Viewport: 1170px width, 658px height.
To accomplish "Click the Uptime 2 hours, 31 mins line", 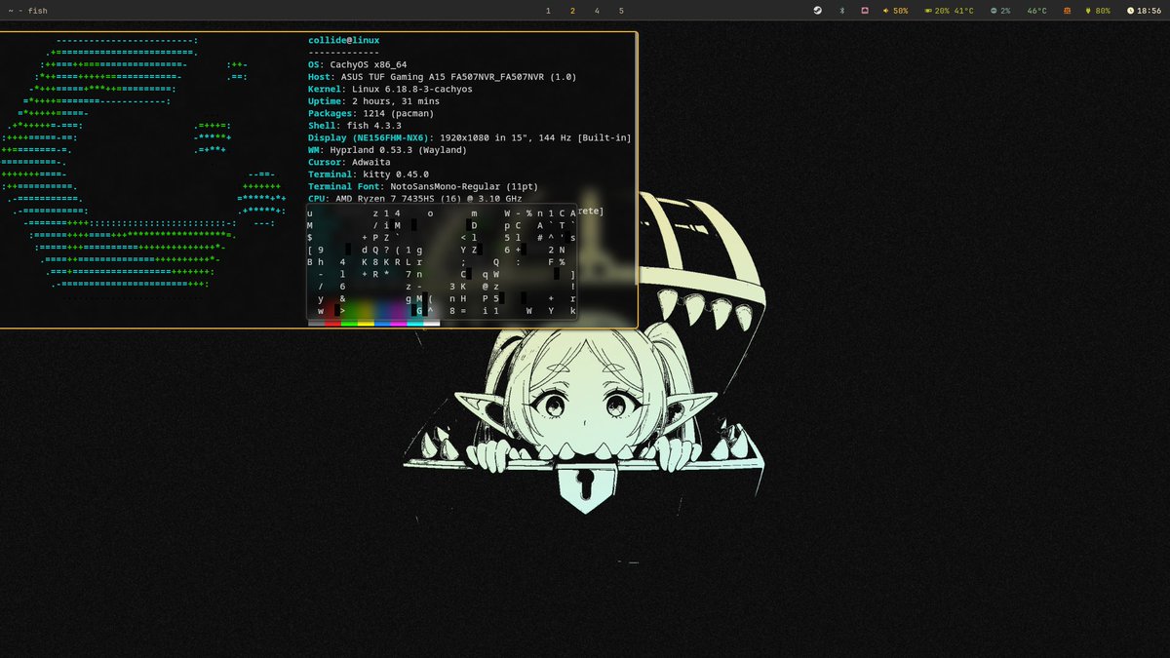I will click(x=373, y=101).
